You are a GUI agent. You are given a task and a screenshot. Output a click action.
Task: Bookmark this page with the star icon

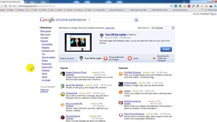[171, 6]
